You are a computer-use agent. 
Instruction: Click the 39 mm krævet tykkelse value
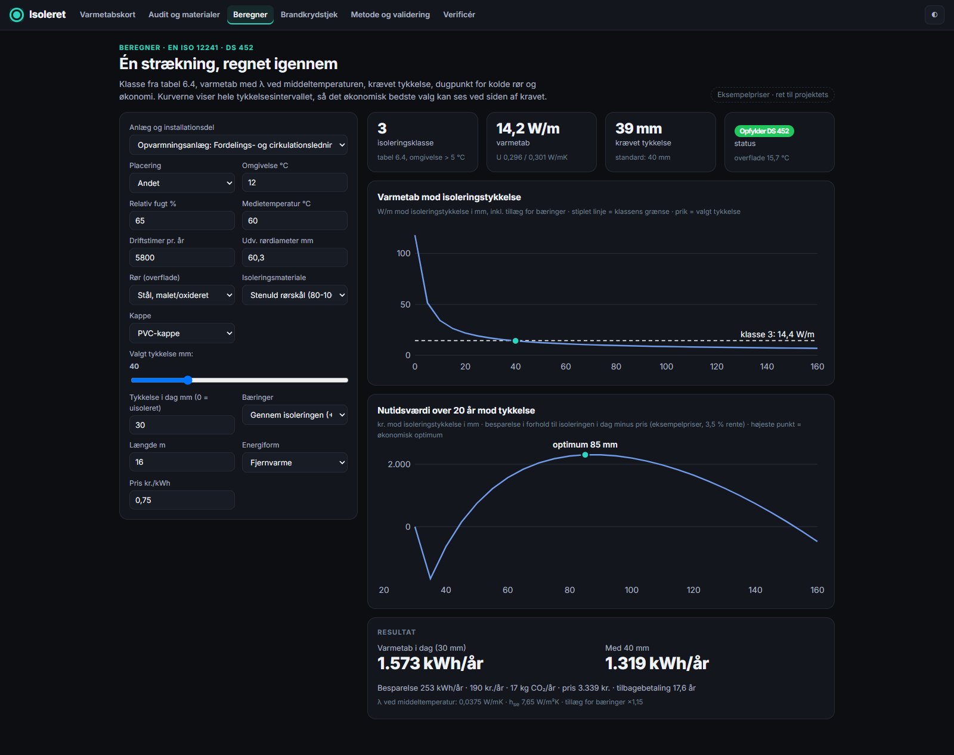click(x=639, y=129)
